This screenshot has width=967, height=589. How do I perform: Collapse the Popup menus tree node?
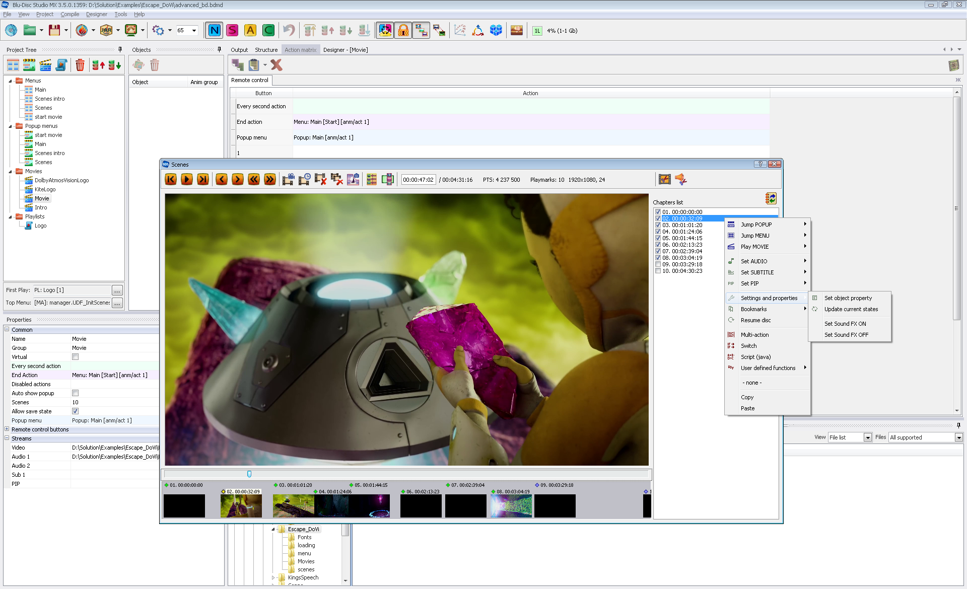point(10,126)
